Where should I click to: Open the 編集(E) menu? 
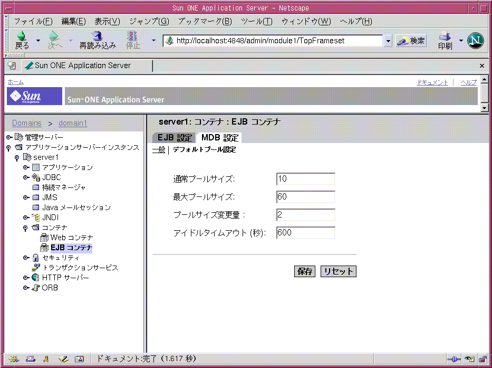pos(74,21)
